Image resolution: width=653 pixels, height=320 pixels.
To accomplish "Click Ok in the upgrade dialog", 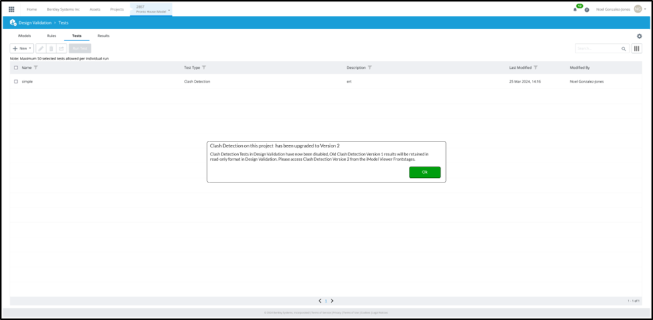I will click(x=425, y=172).
